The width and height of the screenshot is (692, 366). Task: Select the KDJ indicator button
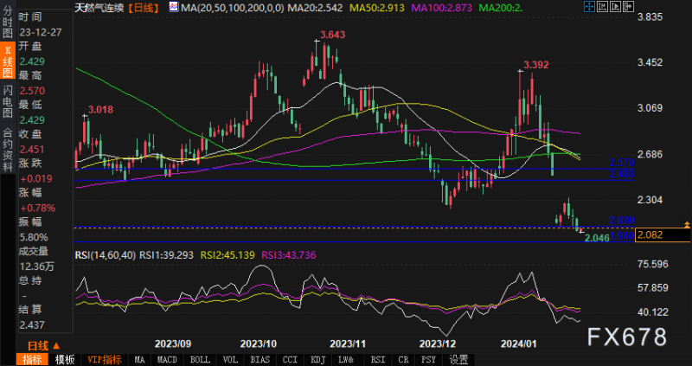pos(317,359)
